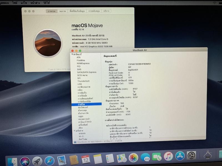Open Safari compass icon in Dock
The height and width of the screenshot is (166, 222).
pos(49,161)
